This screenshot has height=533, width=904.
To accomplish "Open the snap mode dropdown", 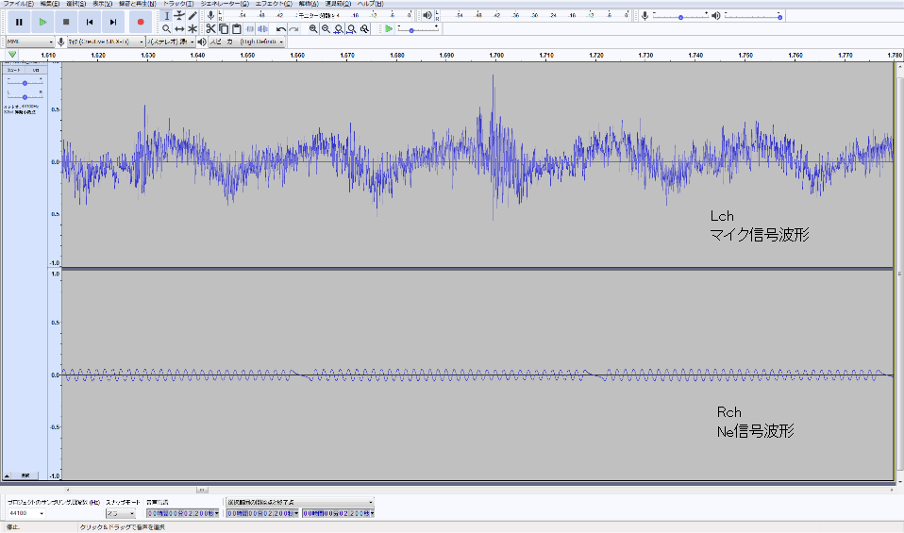I will [121, 513].
